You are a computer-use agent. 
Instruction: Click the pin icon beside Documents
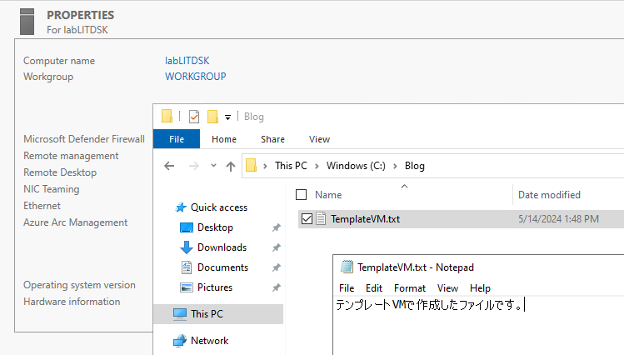point(277,267)
